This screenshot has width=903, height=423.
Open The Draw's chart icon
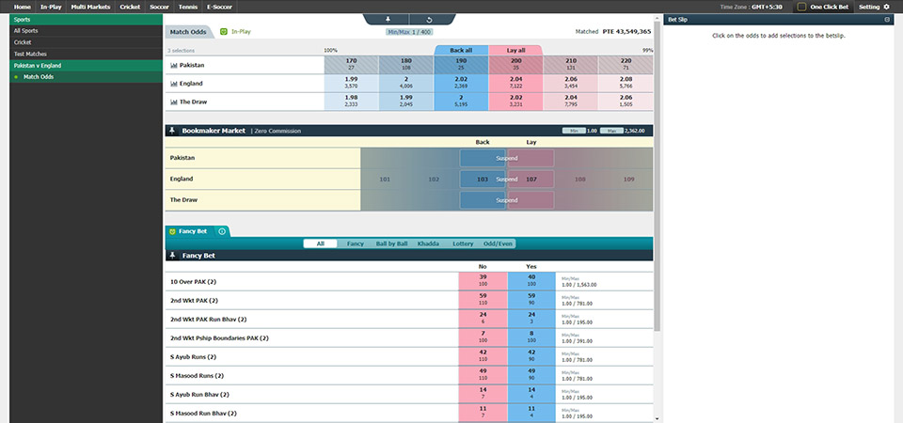pos(174,102)
